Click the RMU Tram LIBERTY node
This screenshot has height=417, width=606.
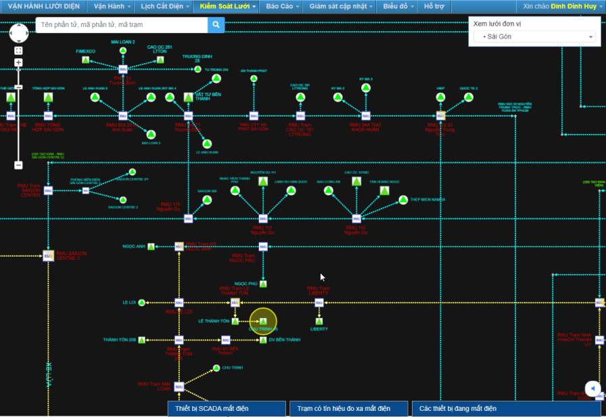(319, 303)
